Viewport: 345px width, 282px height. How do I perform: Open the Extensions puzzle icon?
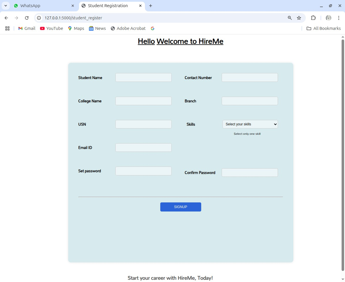pos(313,18)
